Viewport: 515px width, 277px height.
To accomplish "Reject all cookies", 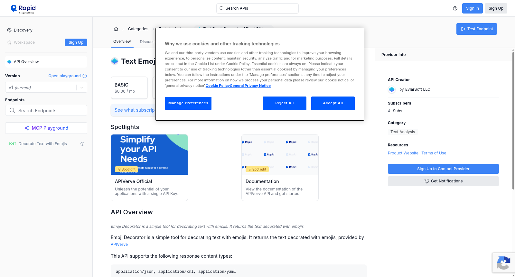I will pyautogui.click(x=285, y=103).
